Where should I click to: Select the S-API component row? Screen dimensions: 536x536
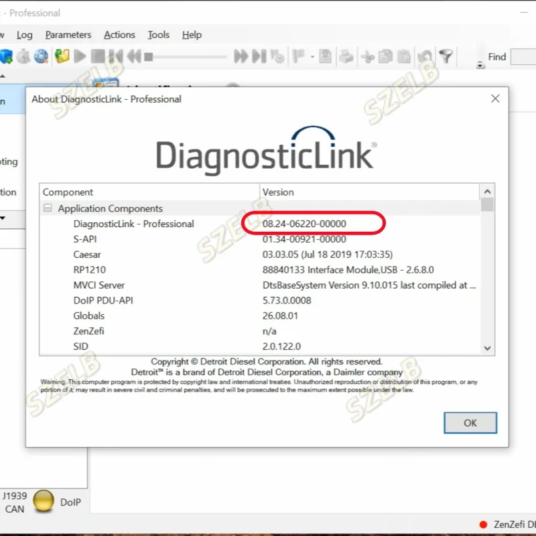tap(260, 239)
